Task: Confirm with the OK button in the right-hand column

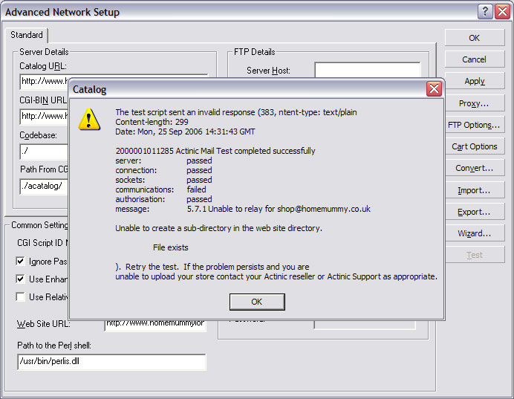Action: coord(474,38)
